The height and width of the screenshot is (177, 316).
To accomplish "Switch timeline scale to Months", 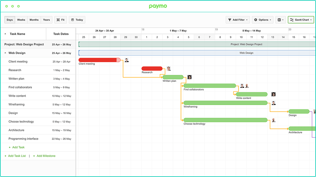I will pos(34,20).
